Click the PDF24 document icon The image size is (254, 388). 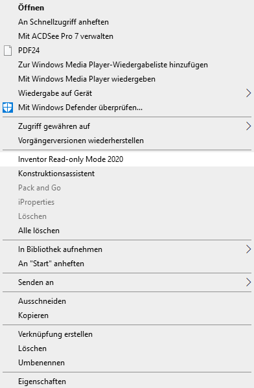click(x=8, y=51)
